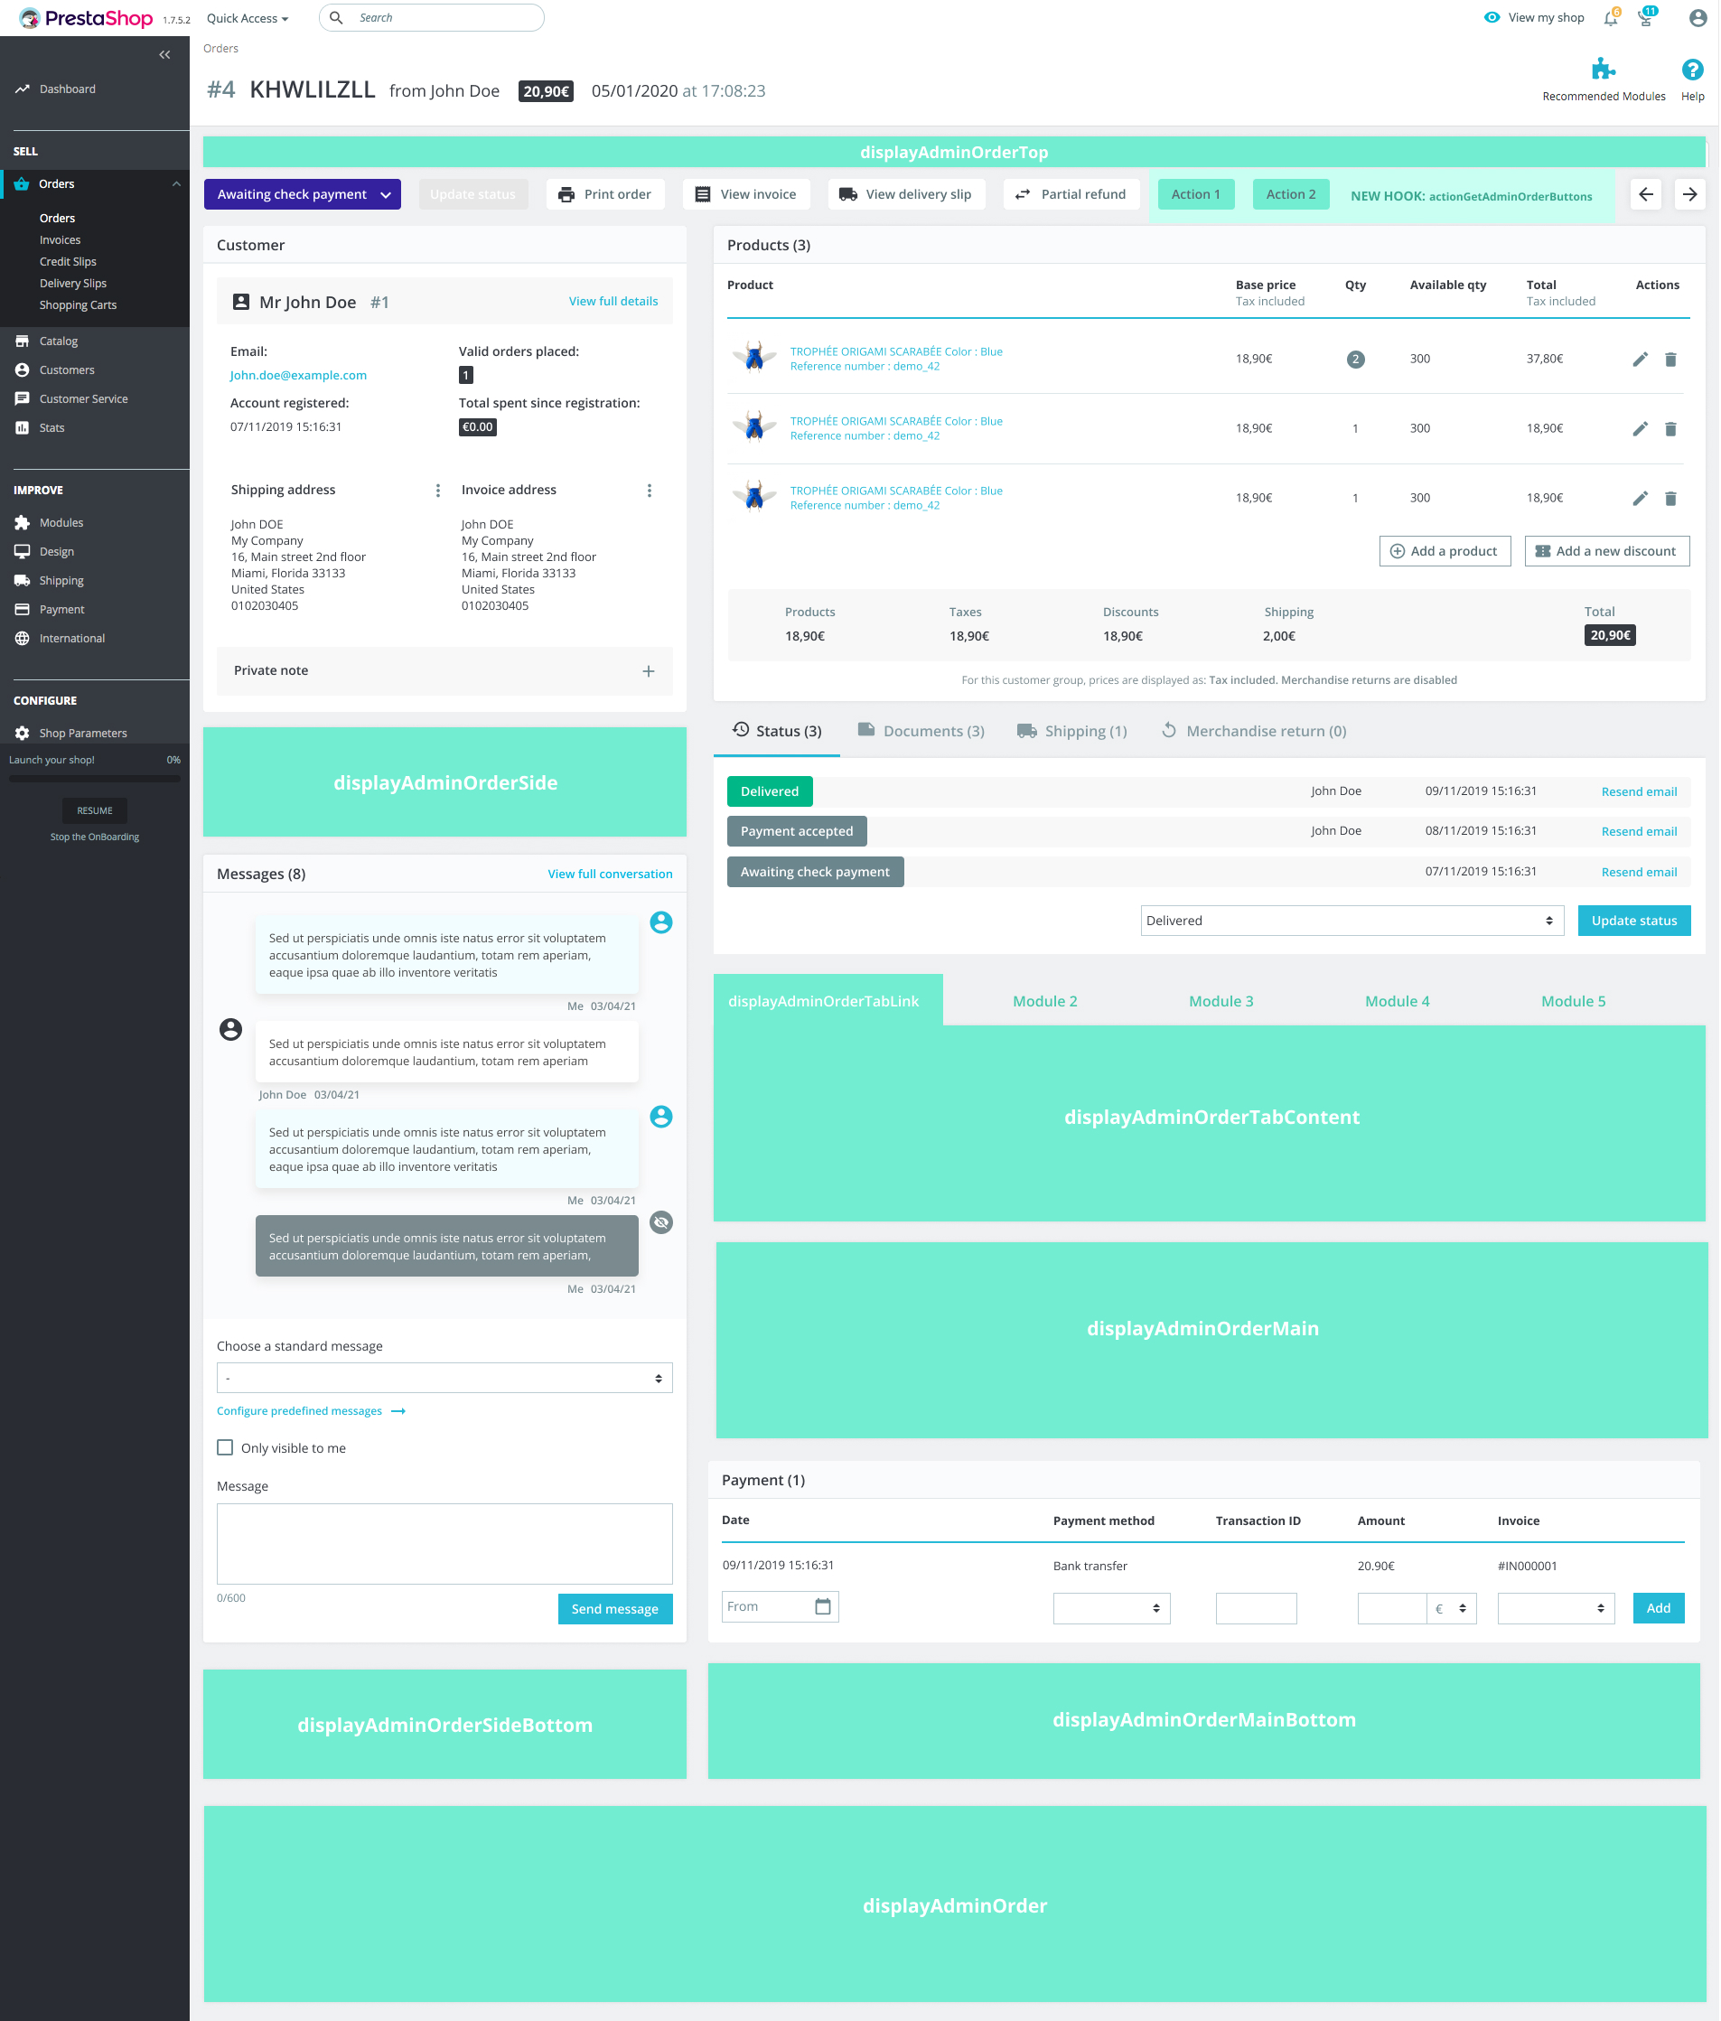
Task: Open the user profile avatar icon
Action: (x=1698, y=19)
